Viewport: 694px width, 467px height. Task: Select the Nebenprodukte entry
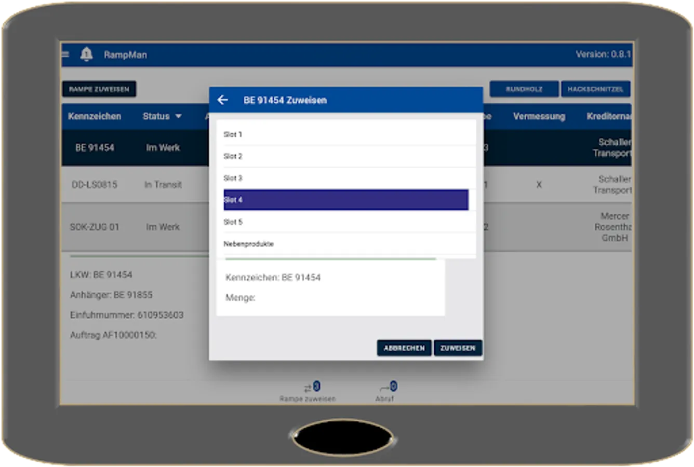pos(345,243)
